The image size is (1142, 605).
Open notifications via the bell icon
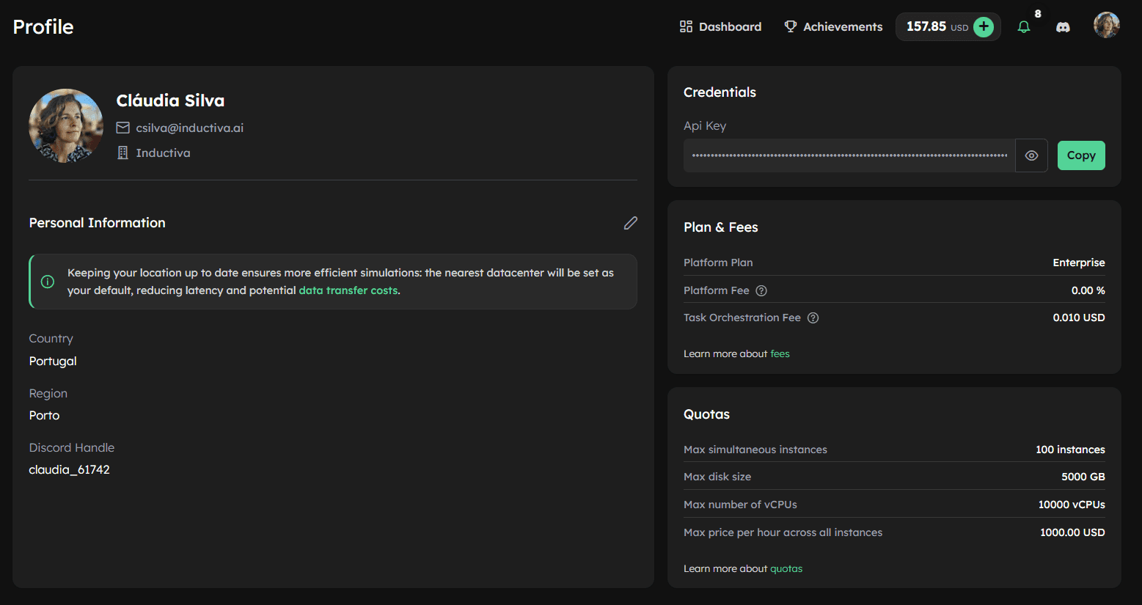coord(1024,26)
